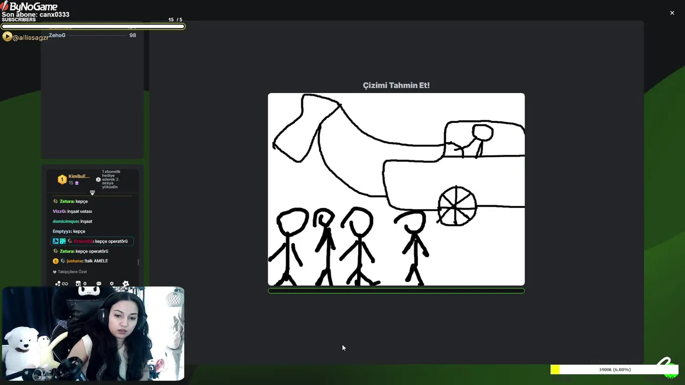
Task: Click the heart icon beside Takipçilere Özel
Action: click(x=55, y=272)
